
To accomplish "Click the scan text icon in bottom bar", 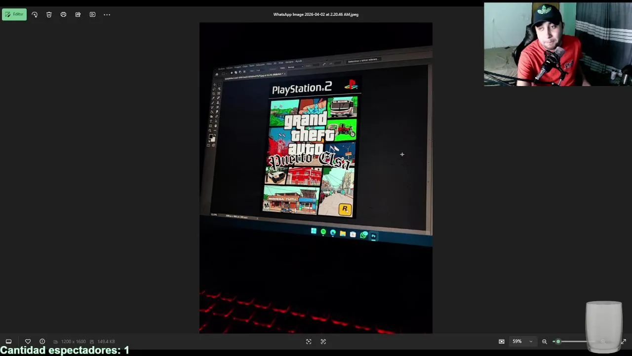I will [x=323, y=341].
